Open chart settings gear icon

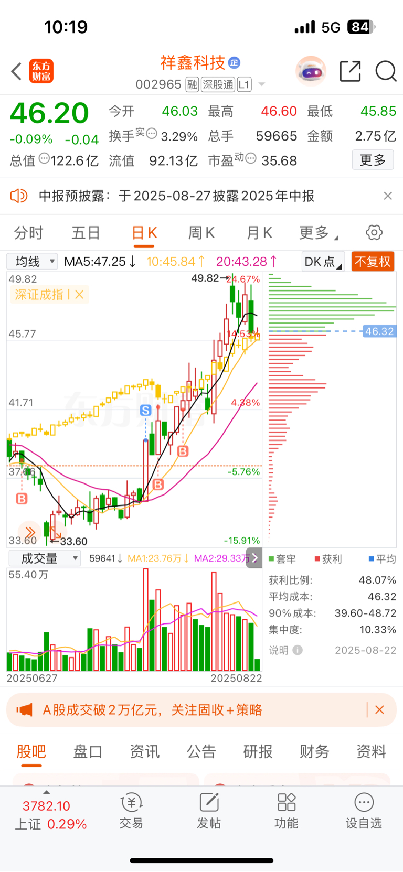pyautogui.click(x=374, y=232)
